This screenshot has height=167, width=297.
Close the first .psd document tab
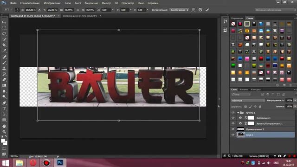pyautogui.click(x=59, y=16)
